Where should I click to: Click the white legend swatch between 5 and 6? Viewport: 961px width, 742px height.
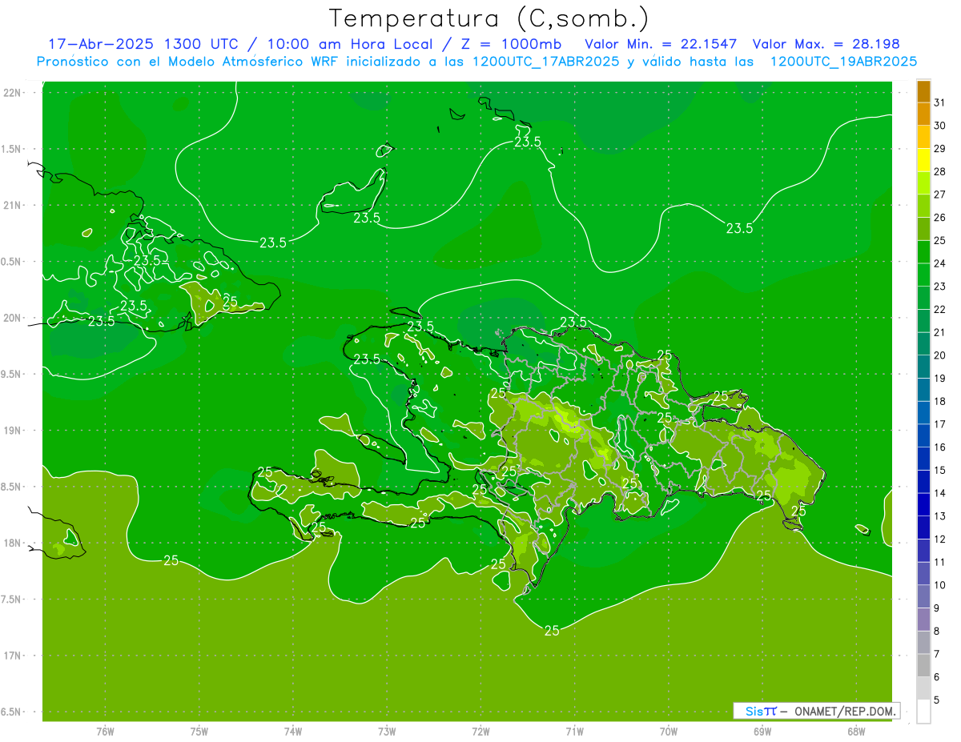tap(923, 688)
